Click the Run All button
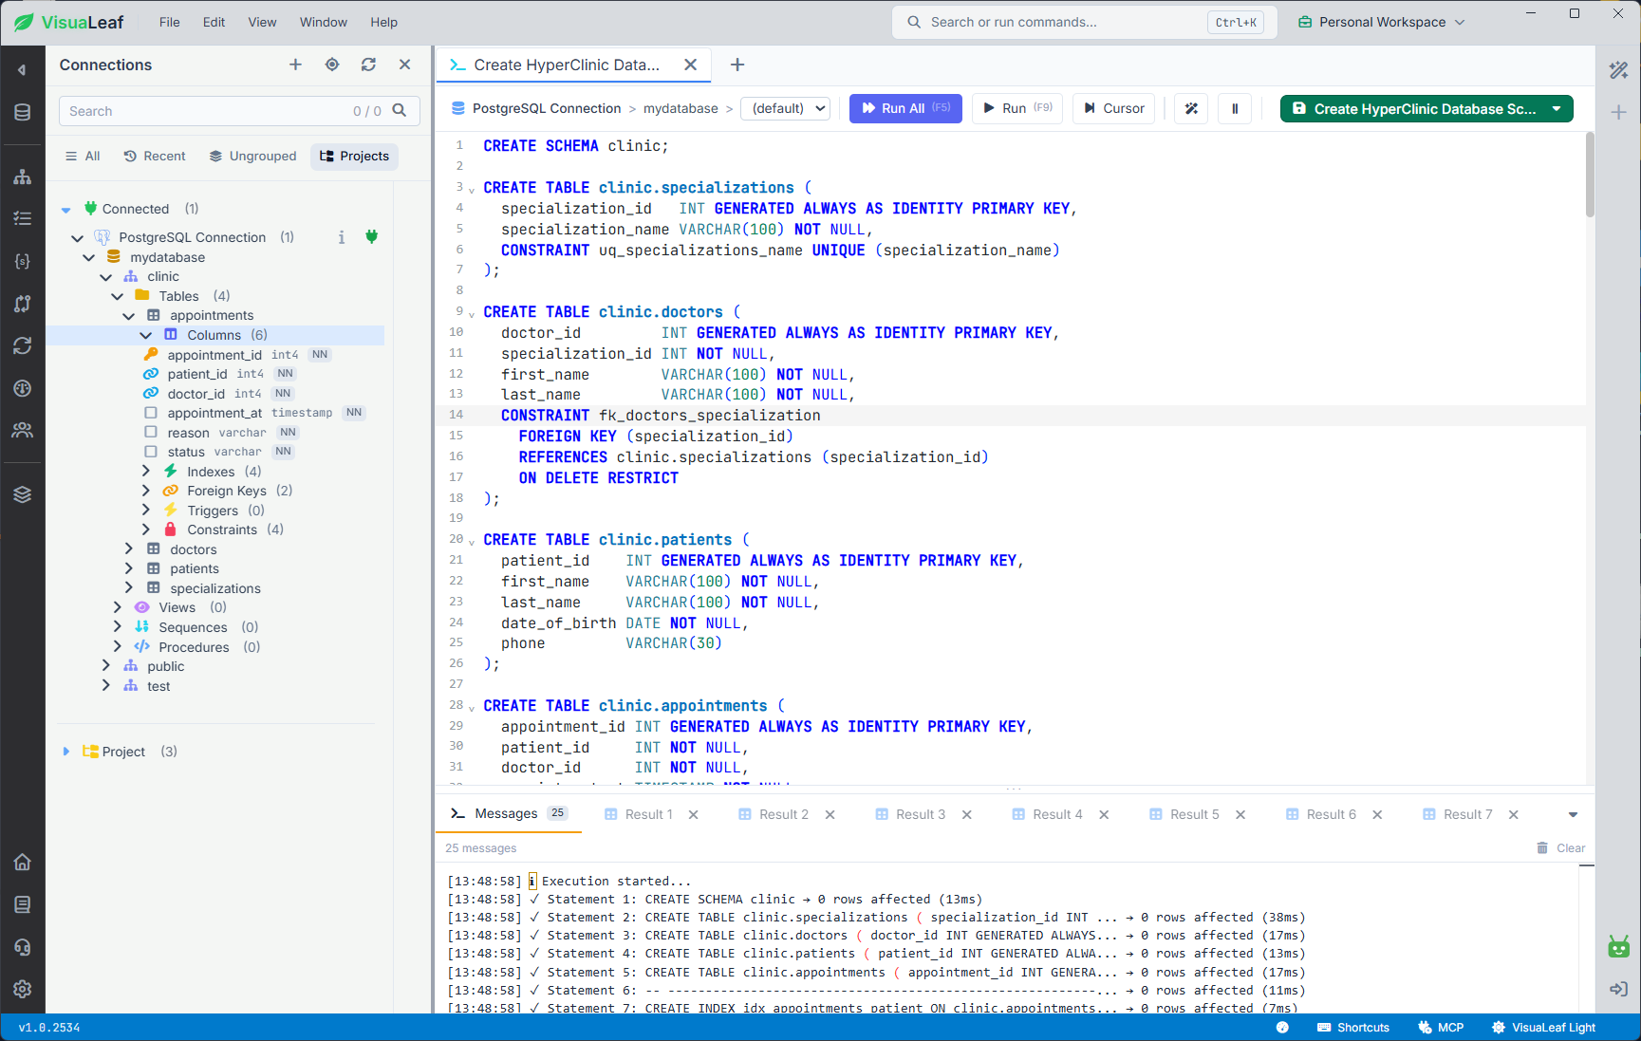Image resolution: width=1641 pixels, height=1041 pixels. (905, 108)
